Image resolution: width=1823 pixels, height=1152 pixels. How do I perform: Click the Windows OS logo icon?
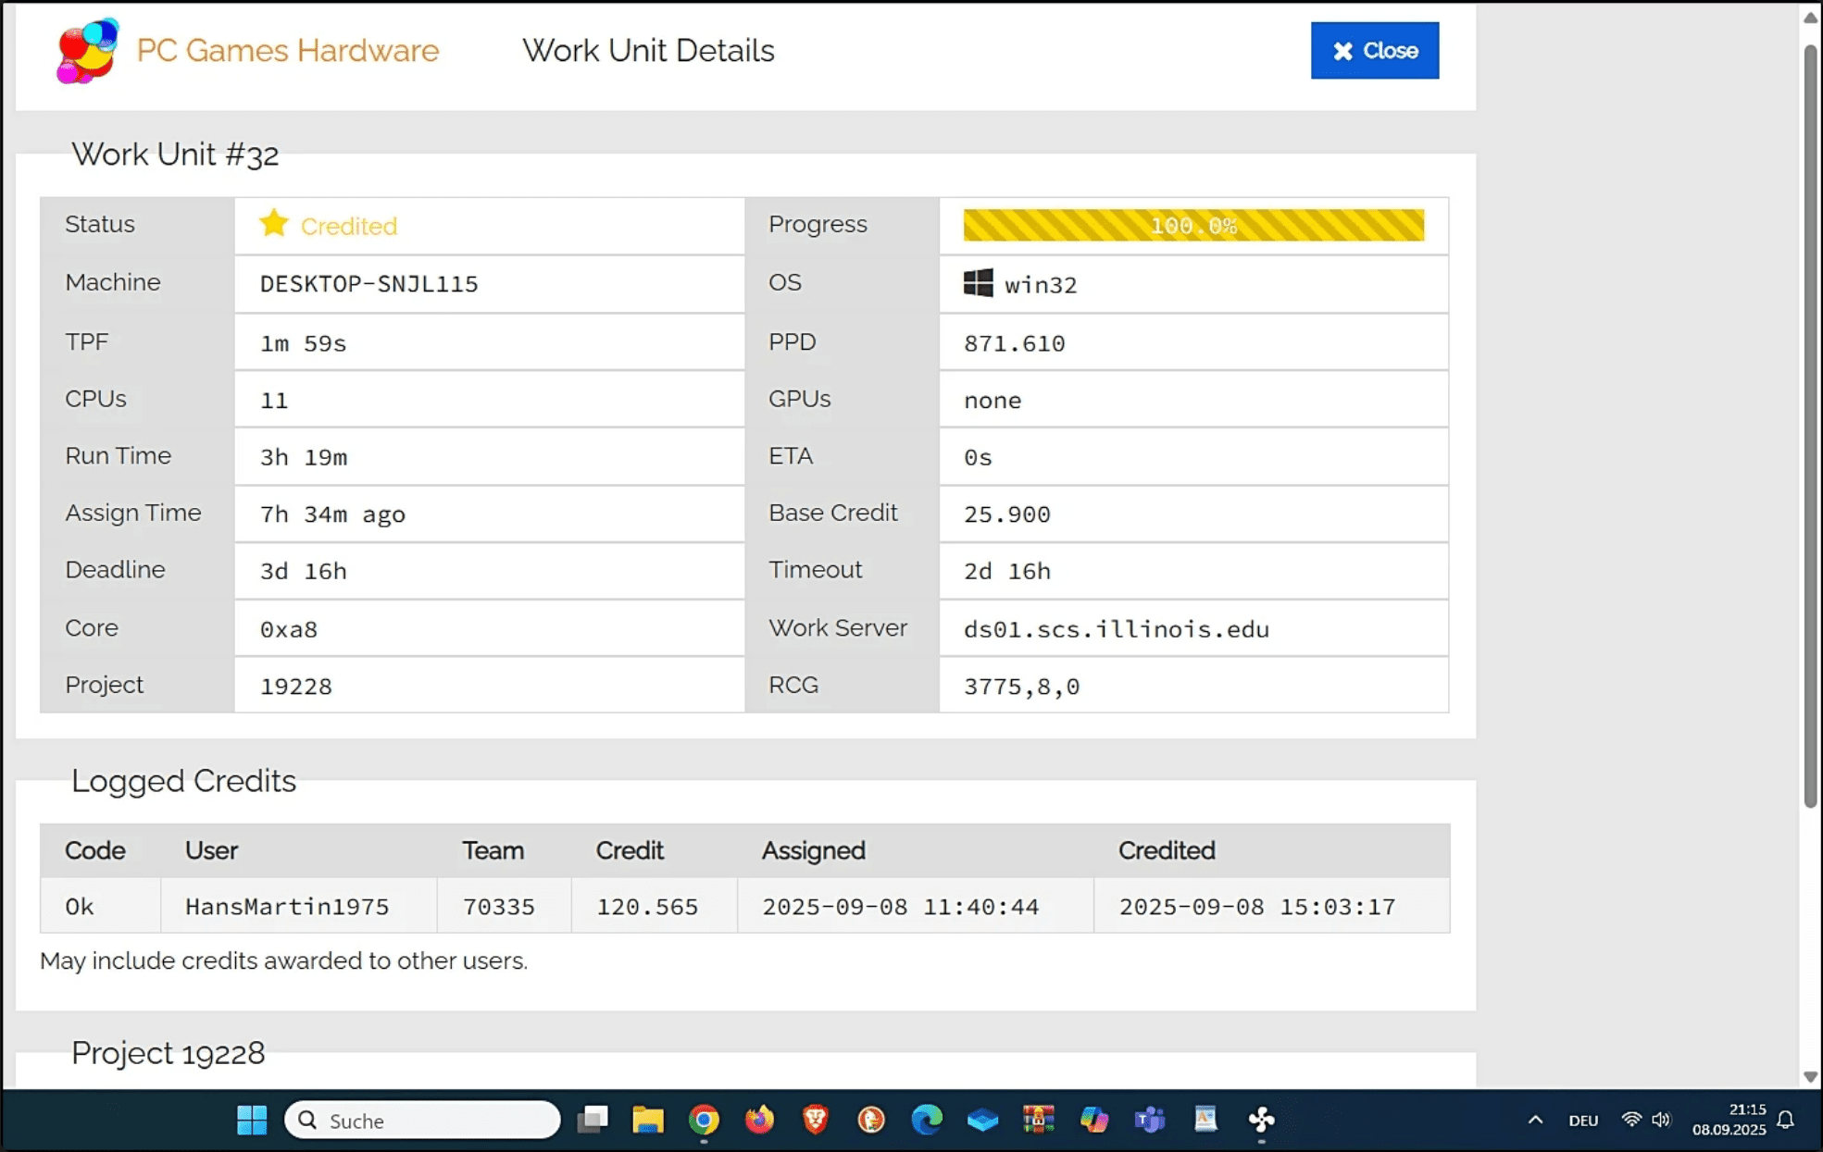pos(978,283)
